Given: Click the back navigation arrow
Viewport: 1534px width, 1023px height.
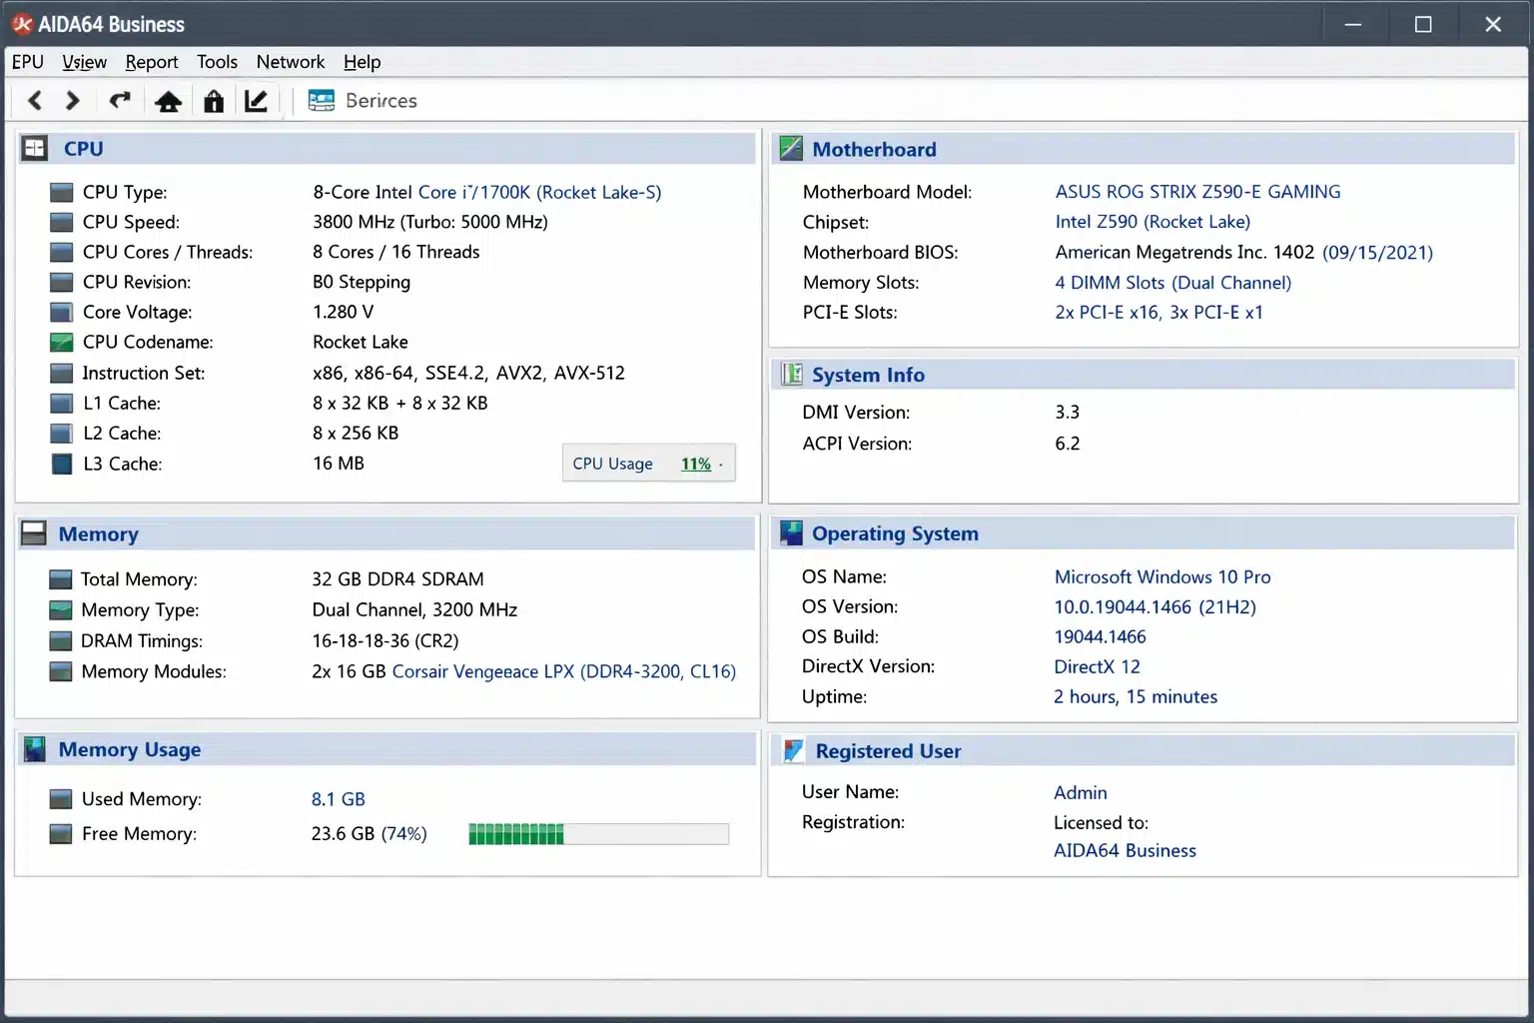Looking at the screenshot, I should [x=35, y=101].
